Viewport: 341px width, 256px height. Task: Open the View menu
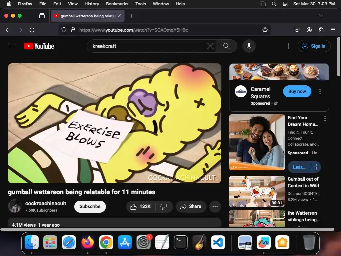73,4
